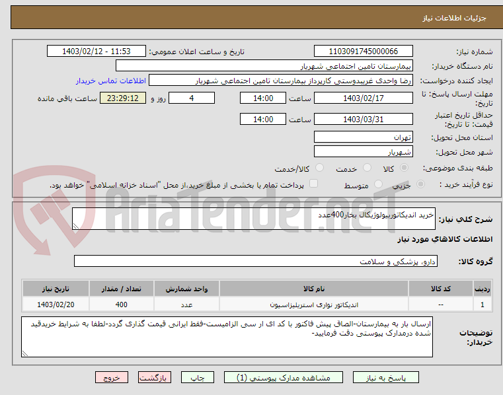Click the need date cell 1403/02/20

[x=56, y=305]
